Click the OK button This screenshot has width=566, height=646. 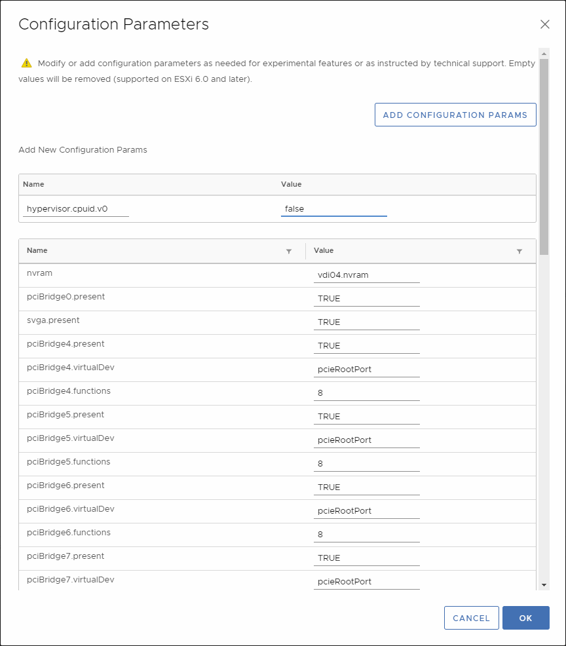(x=525, y=618)
